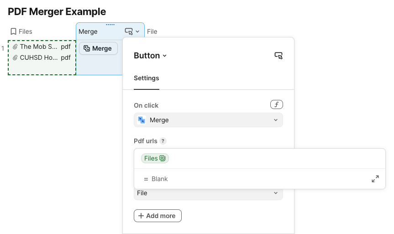Select the Blank formula suggestion

tap(160, 179)
